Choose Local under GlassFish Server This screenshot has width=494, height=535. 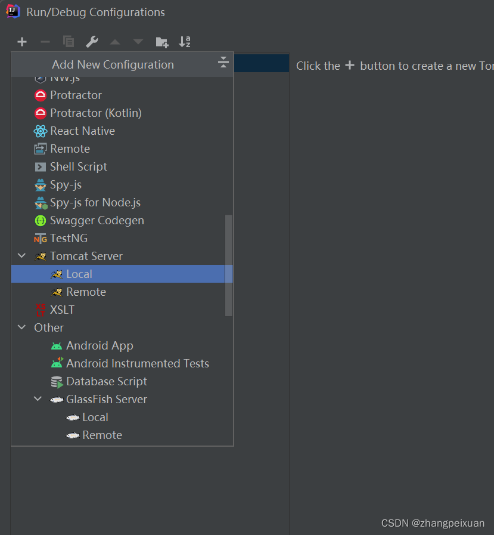(122, 418)
